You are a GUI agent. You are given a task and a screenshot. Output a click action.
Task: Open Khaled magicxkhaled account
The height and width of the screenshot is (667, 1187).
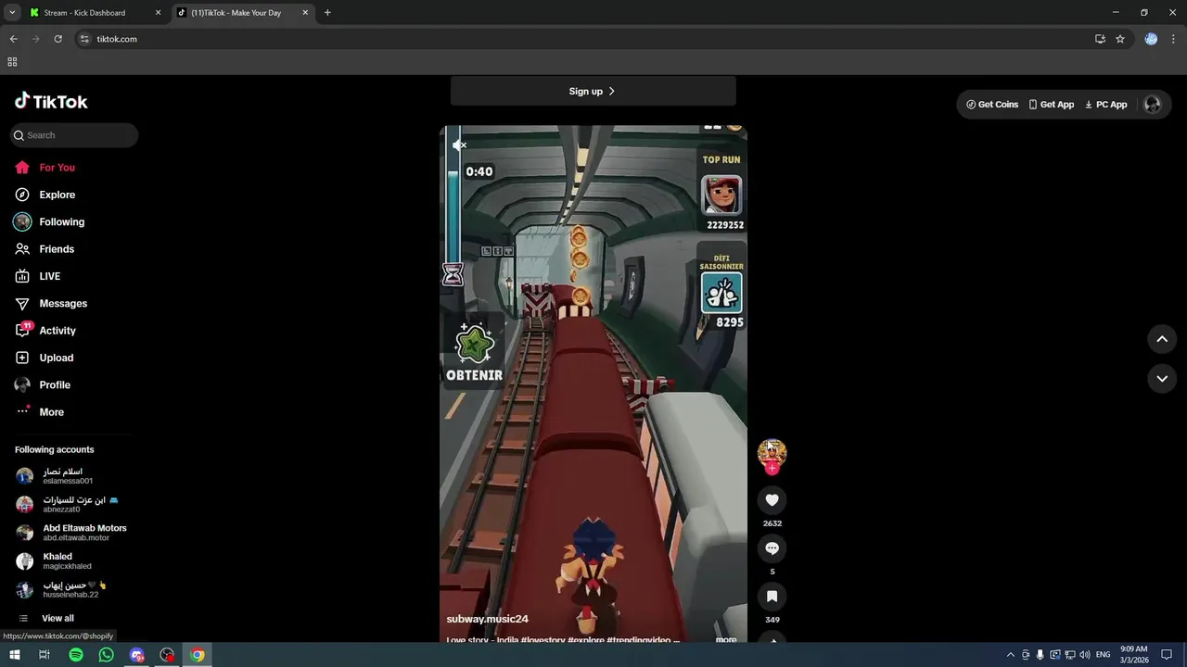(x=56, y=560)
